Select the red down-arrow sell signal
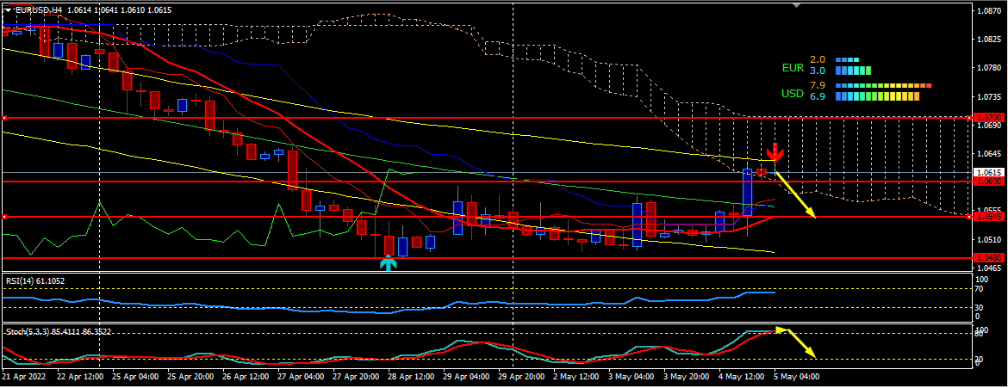The width and height of the screenshot is (1008, 388). [x=775, y=152]
